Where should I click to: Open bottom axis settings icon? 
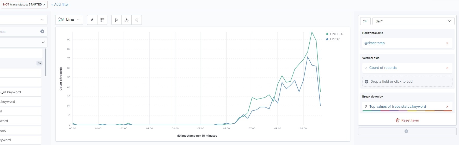126,20
